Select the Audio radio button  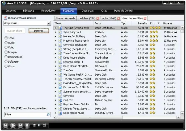6,43
